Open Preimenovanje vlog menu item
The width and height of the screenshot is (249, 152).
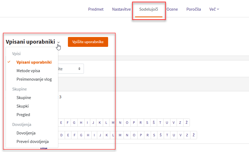pyautogui.click(x=34, y=79)
